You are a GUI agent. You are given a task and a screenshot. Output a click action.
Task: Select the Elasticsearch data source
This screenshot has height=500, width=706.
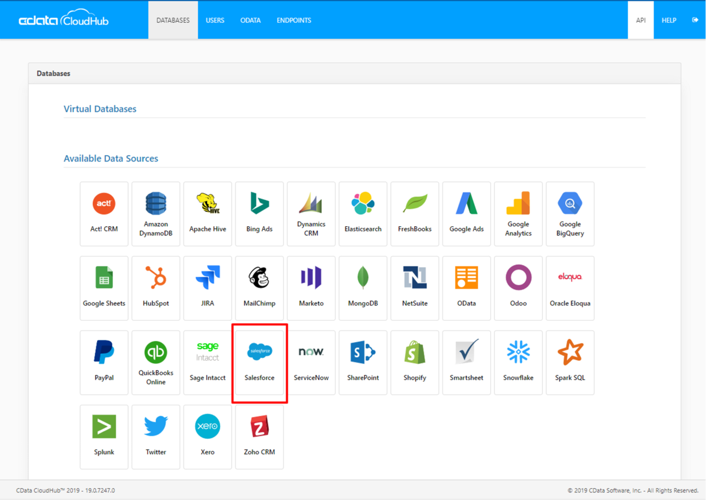[x=363, y=214]
